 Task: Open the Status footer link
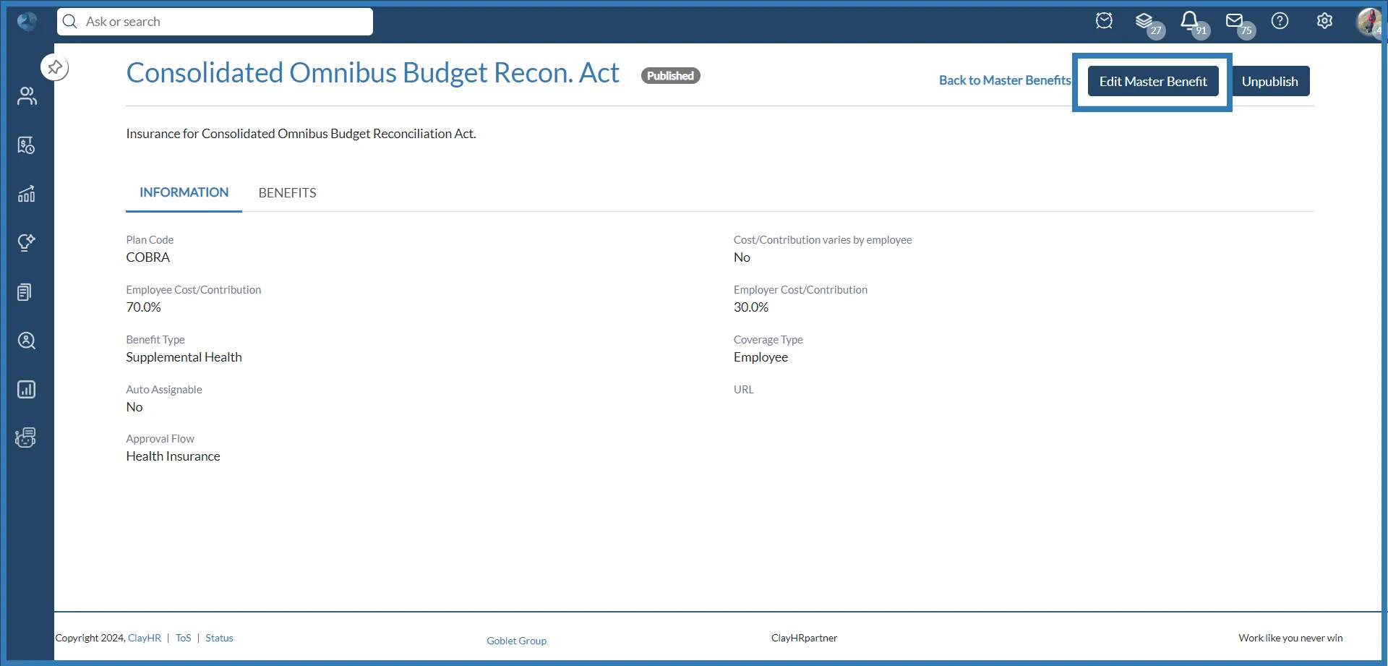point(219,638)
